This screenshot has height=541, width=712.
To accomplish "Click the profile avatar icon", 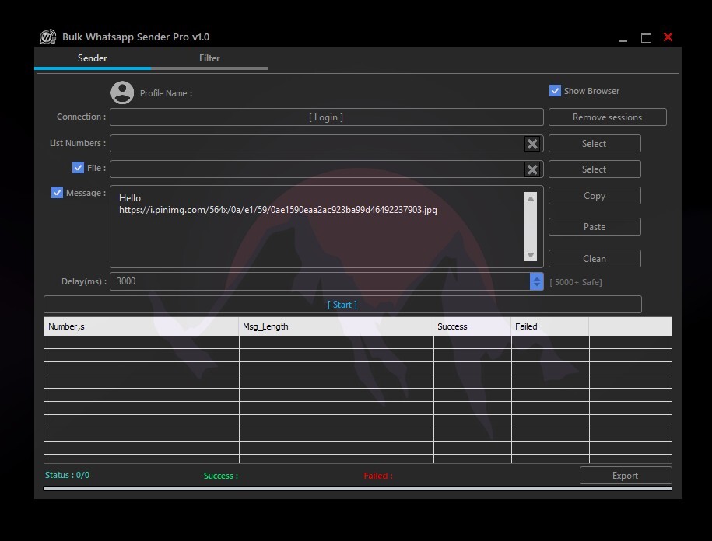I will pos(122,92).
